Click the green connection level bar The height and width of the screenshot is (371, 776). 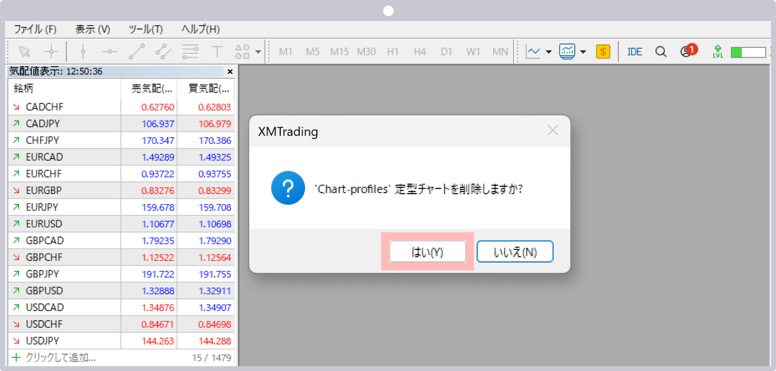[748, 52]
